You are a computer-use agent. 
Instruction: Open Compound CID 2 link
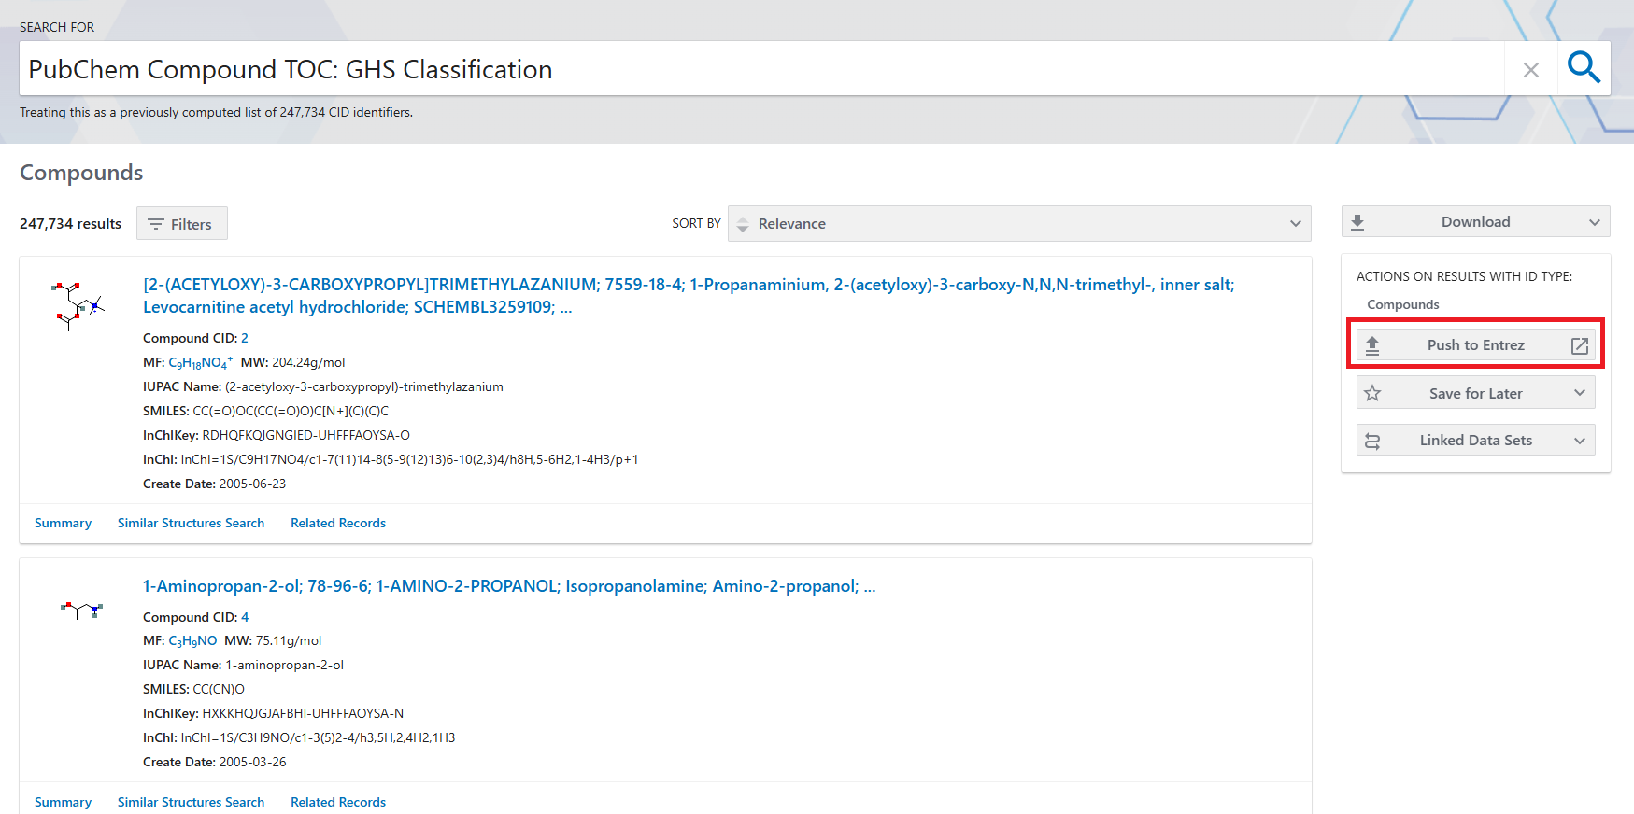coord(245,338)
